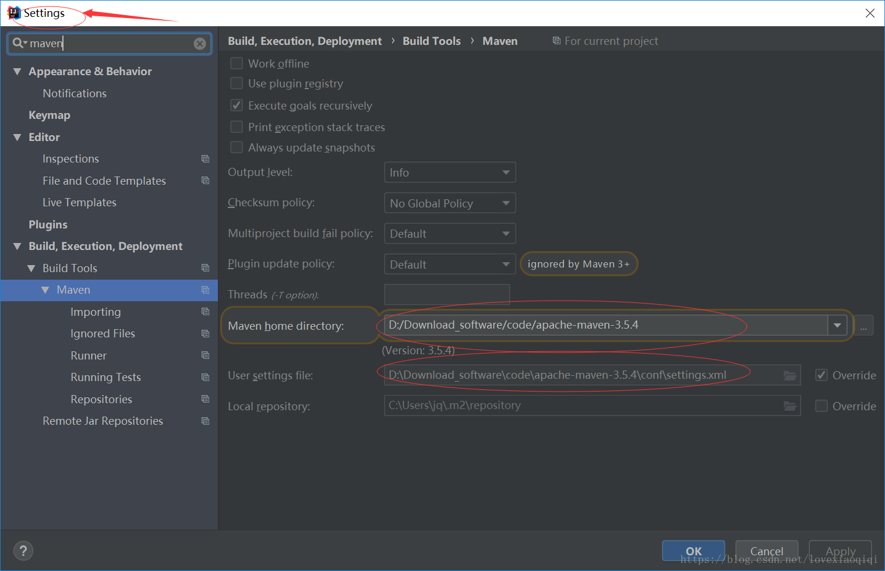Screen dimensions: 885x571
Task: Click the search history dropdown arrow by magnifier
Action: pyautogui.click(x=26, y=44)
